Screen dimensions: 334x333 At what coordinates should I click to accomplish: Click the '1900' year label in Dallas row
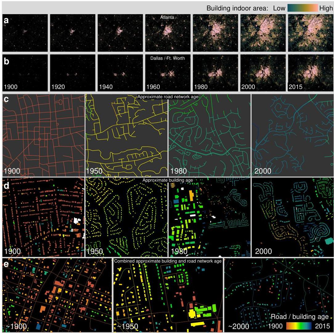point(11,87)
